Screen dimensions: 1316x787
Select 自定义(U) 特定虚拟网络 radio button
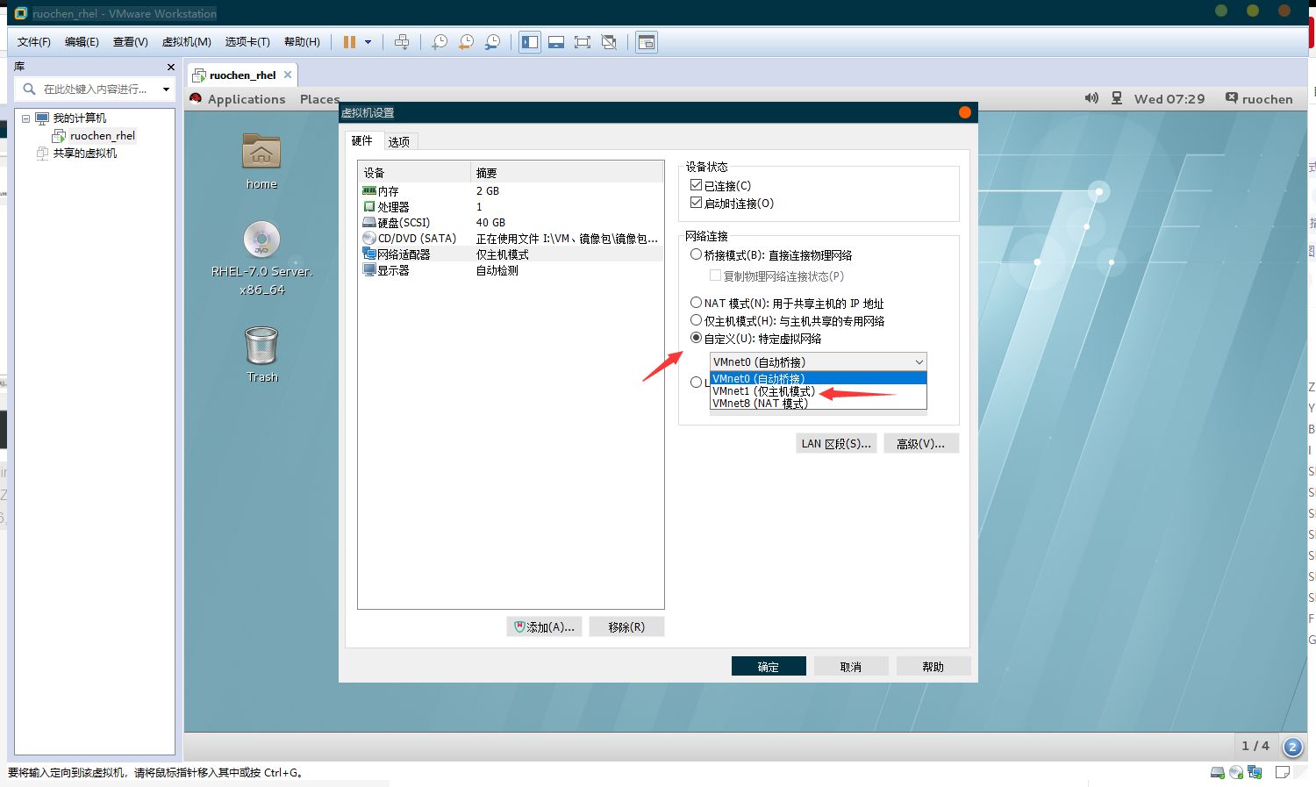(x=697, y=338)
